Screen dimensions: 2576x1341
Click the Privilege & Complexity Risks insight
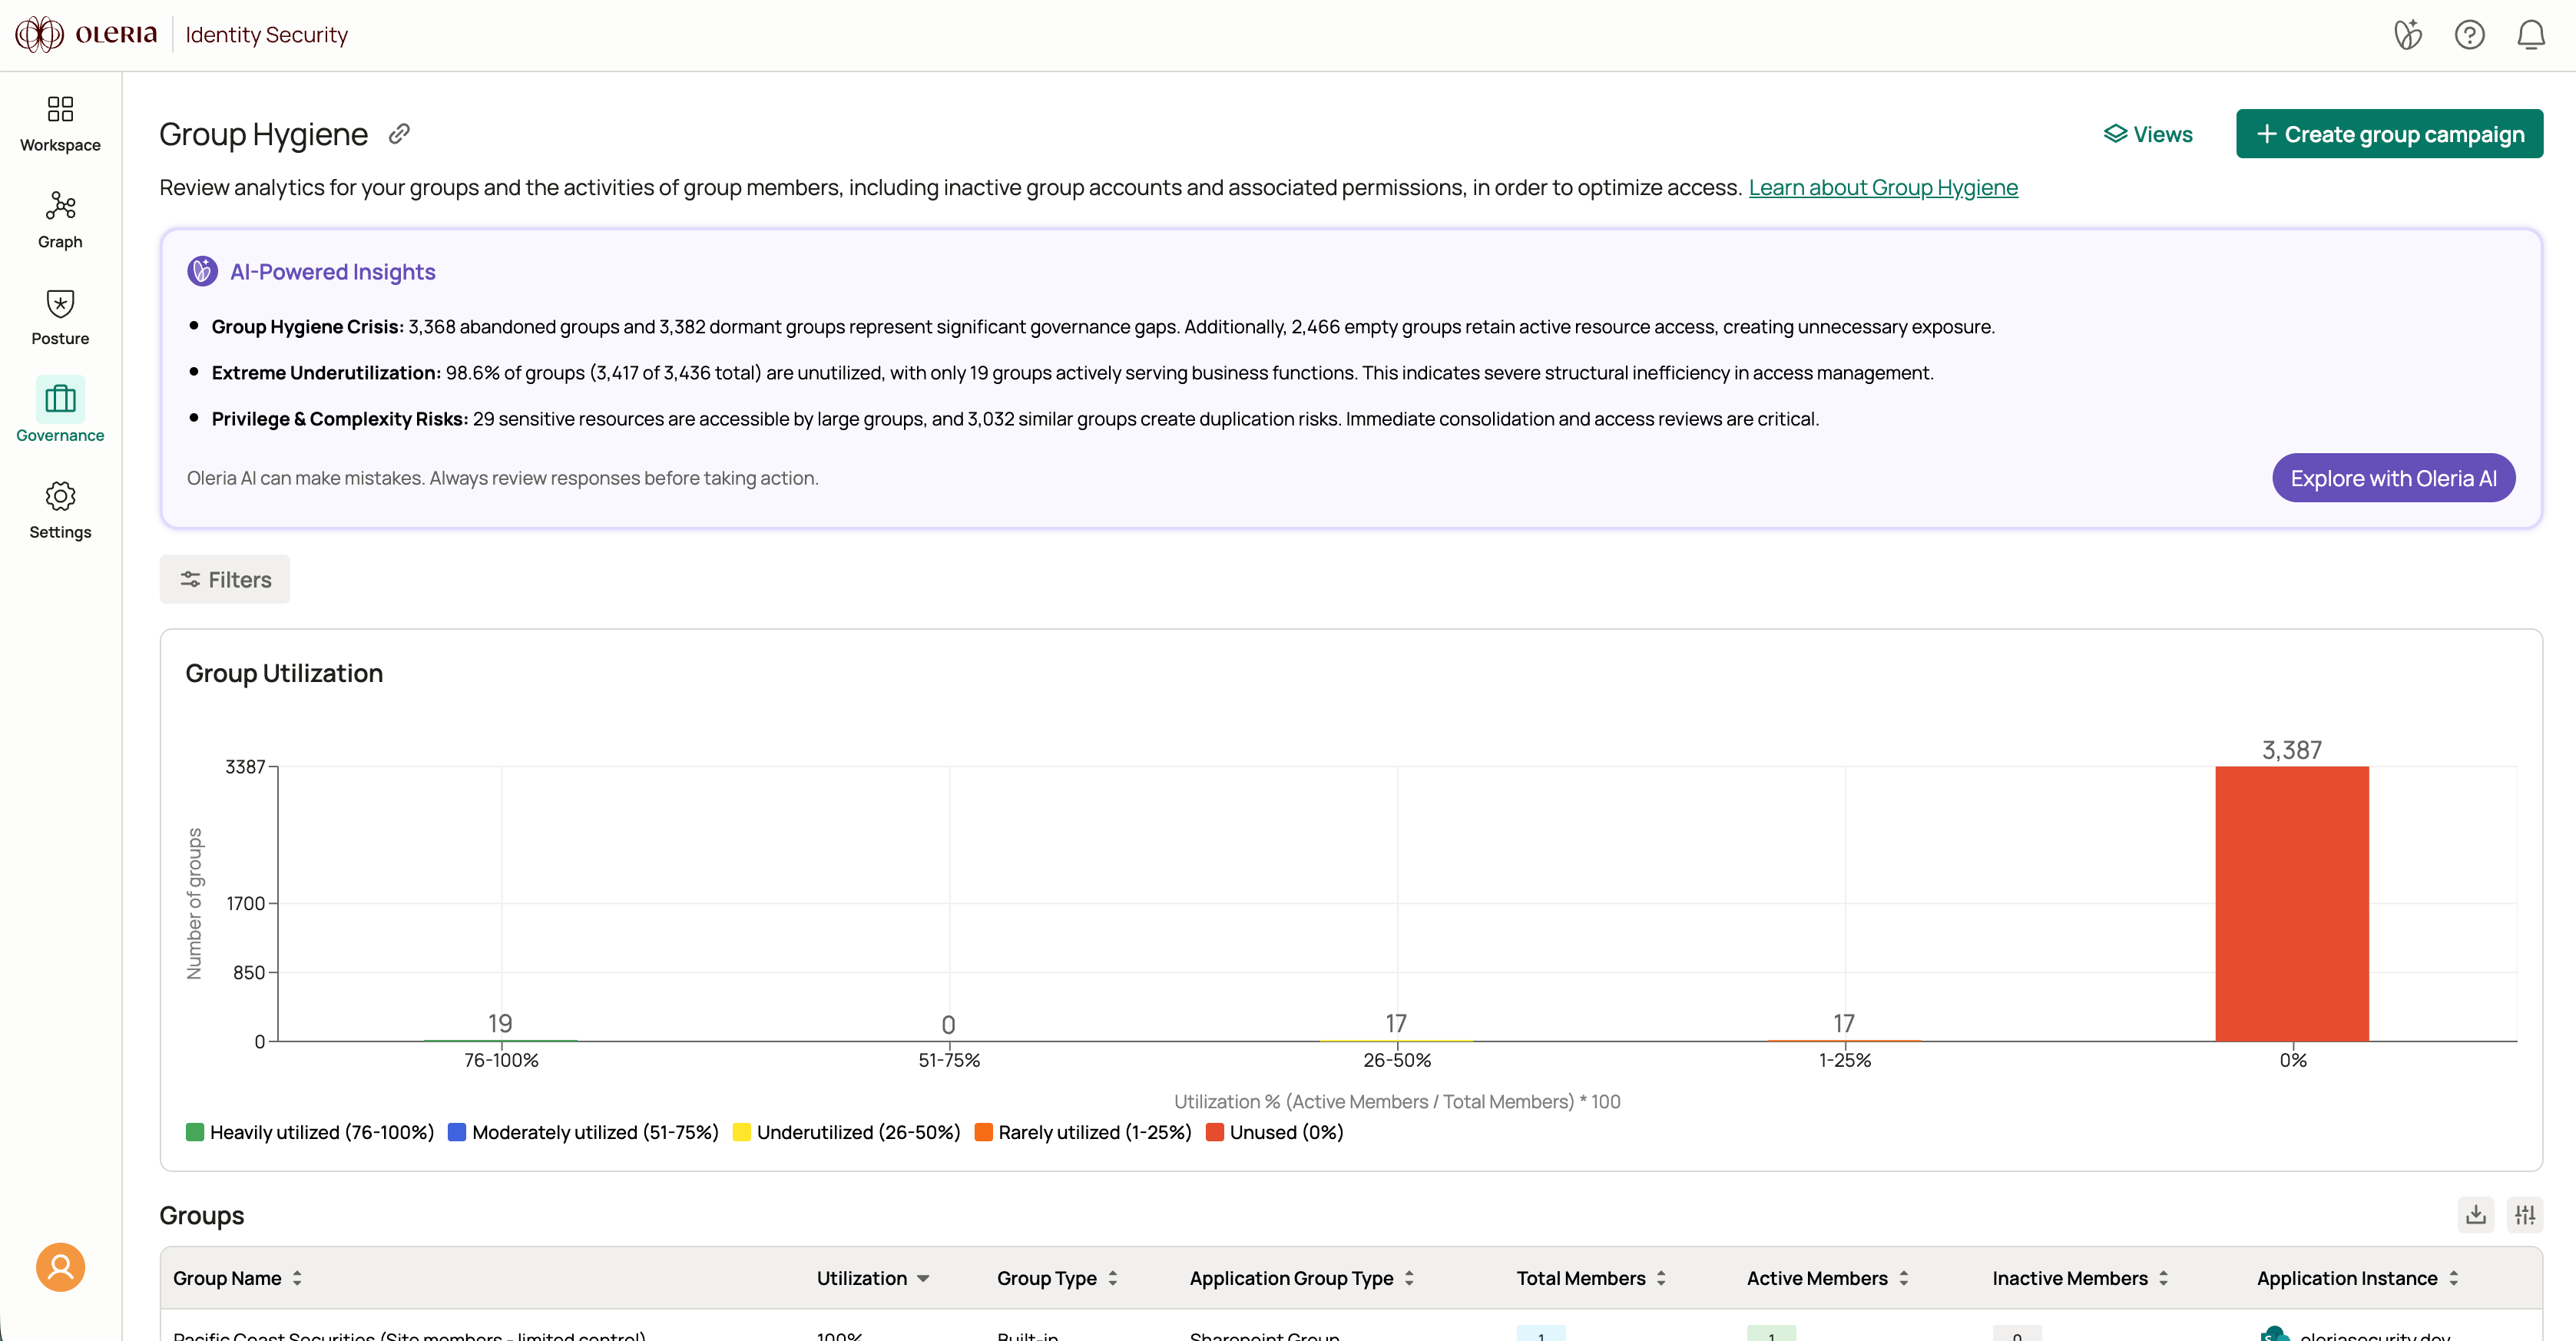(x=1014, y=419)
